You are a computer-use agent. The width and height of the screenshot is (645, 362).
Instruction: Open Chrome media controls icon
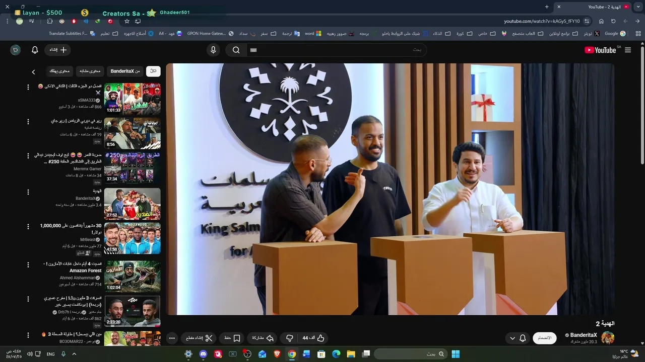click(32, 21)
